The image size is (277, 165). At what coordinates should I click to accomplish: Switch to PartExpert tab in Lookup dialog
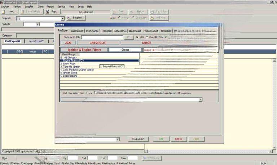tap(63, 31)
